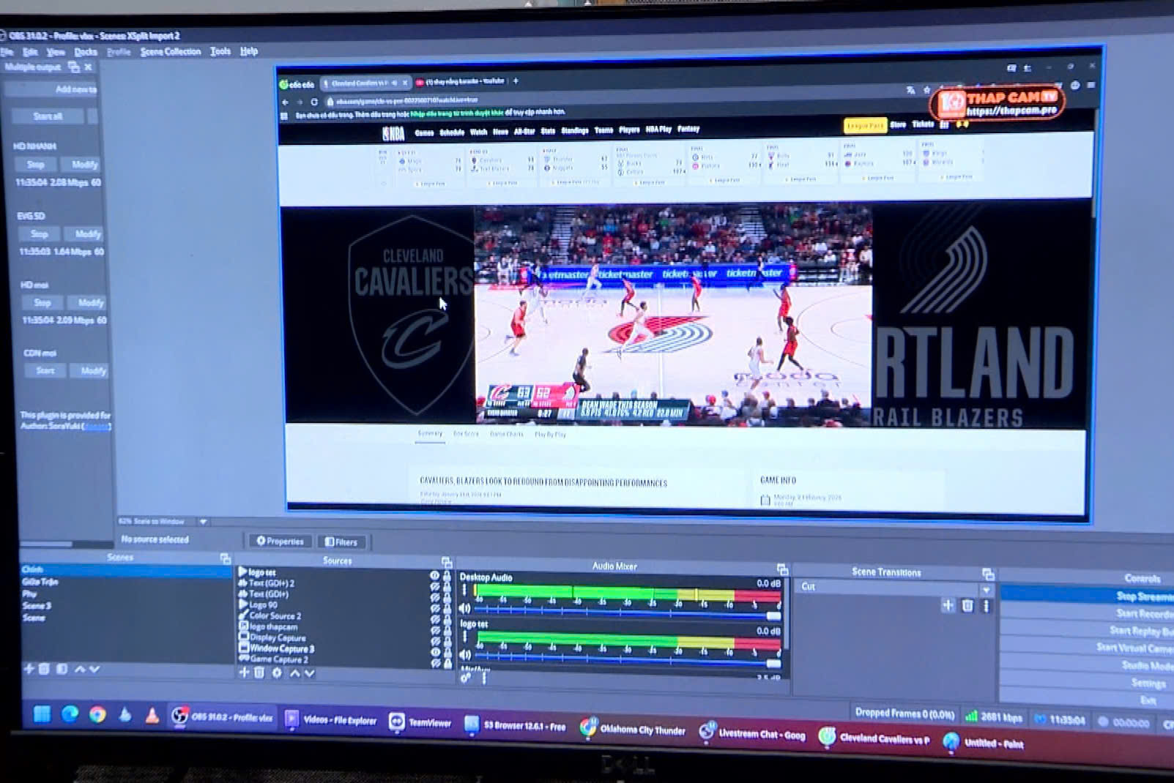
Task: Mute Desktop Audio using the speaker icon
Action: (x=464, y=608)
